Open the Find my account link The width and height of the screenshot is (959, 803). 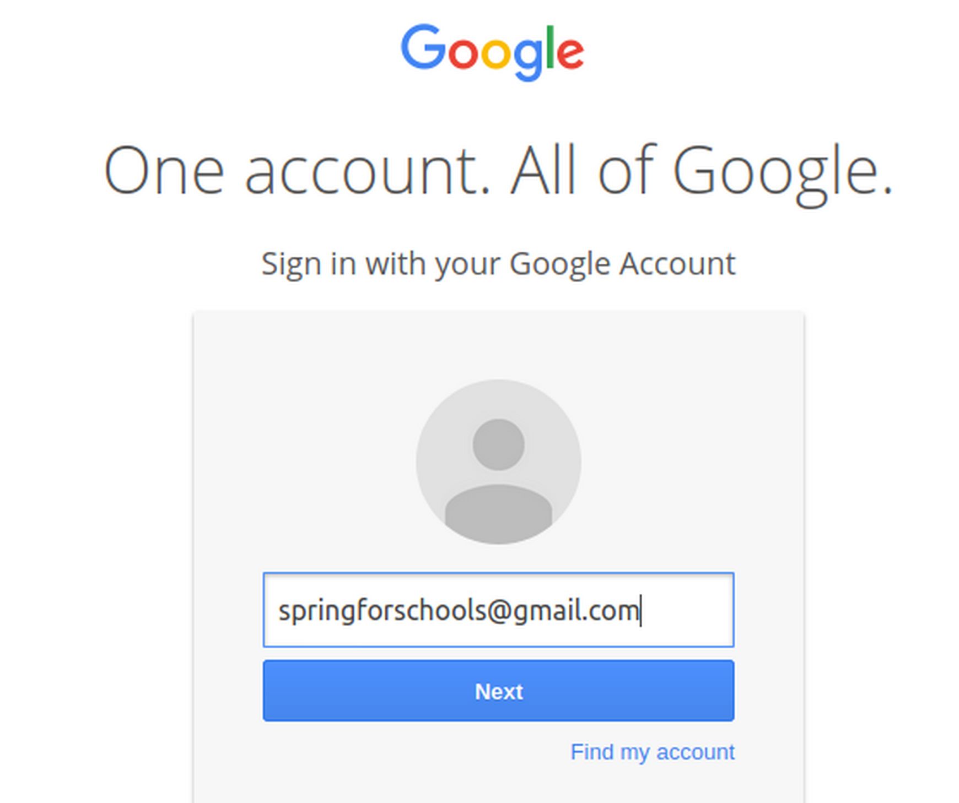pyautogui.click(x=653, y=752)
